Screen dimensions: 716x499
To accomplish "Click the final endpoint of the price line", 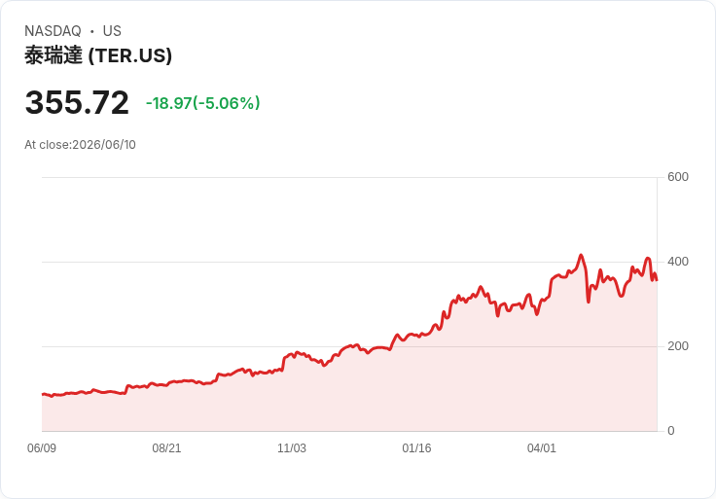I will click(657, 280).
